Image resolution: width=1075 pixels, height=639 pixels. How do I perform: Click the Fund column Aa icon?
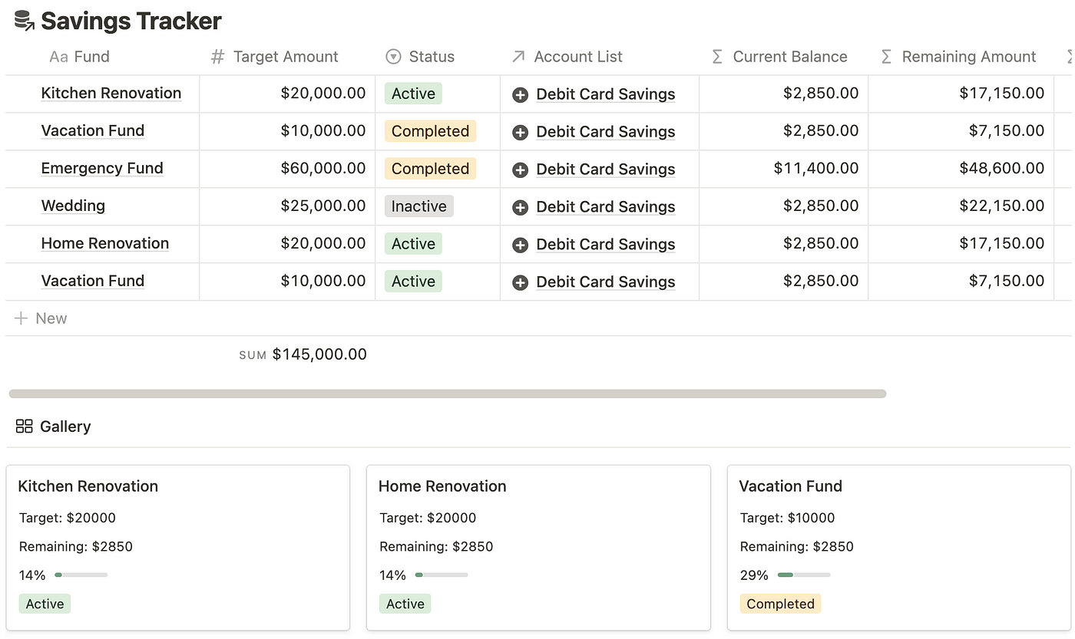tap(58, 57)
